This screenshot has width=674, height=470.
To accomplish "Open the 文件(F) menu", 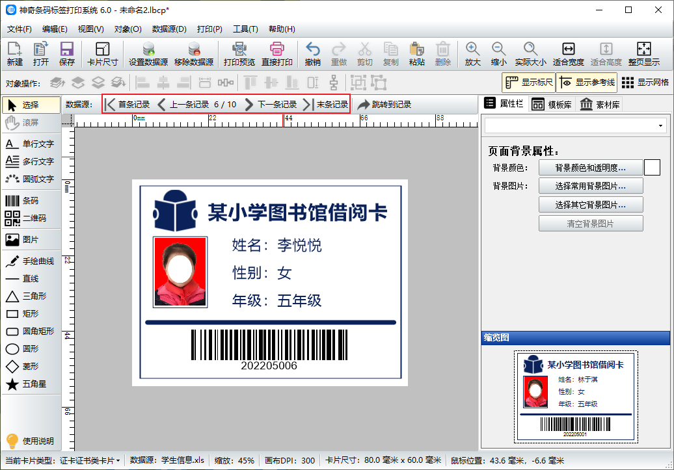I will (x=20, y=29).
